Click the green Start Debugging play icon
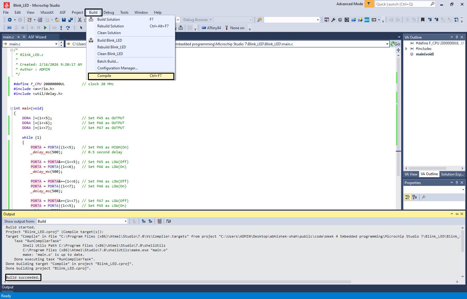 pyautogui.click(x=45, y=28)
